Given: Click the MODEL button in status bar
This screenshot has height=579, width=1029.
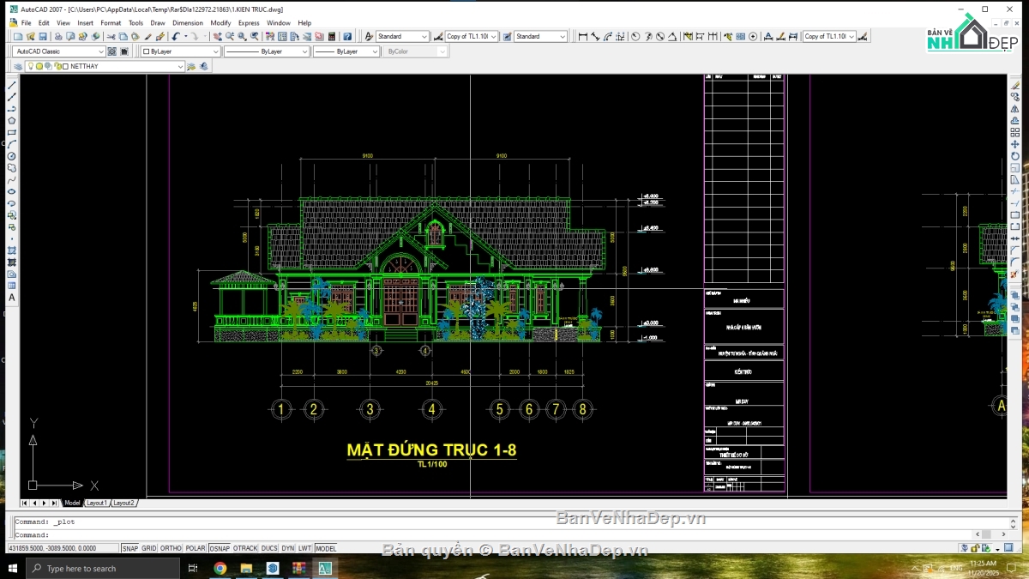Looking at the screenshot, I should click(326, 548).
